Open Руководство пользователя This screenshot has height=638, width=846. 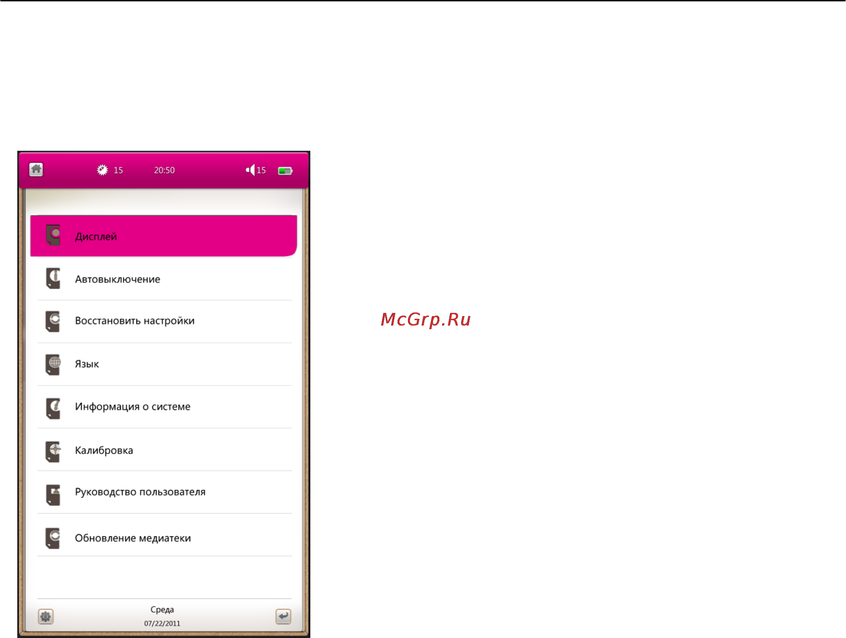(x=164, y=492)
